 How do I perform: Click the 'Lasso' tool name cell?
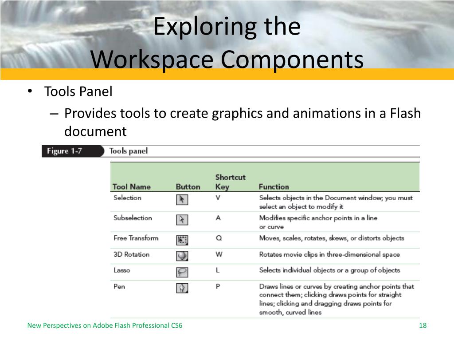(x=121, y=270)
